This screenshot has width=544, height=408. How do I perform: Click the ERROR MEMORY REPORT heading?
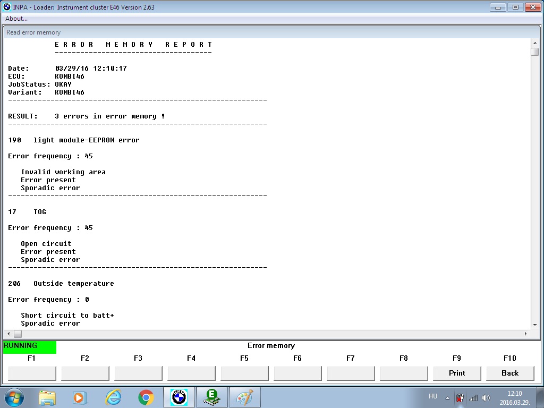(133, 45)
